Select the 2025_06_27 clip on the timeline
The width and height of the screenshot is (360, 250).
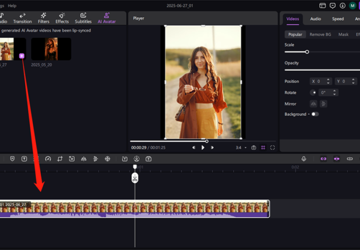(x=135, y=209)
